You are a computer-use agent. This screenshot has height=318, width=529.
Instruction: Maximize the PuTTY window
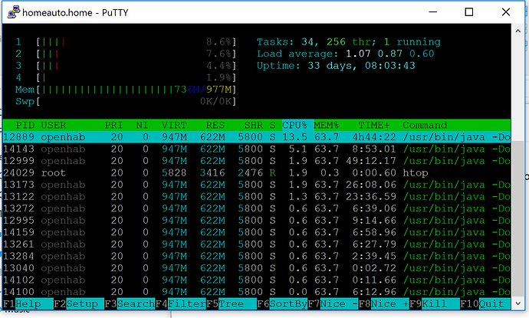[468, 11]
